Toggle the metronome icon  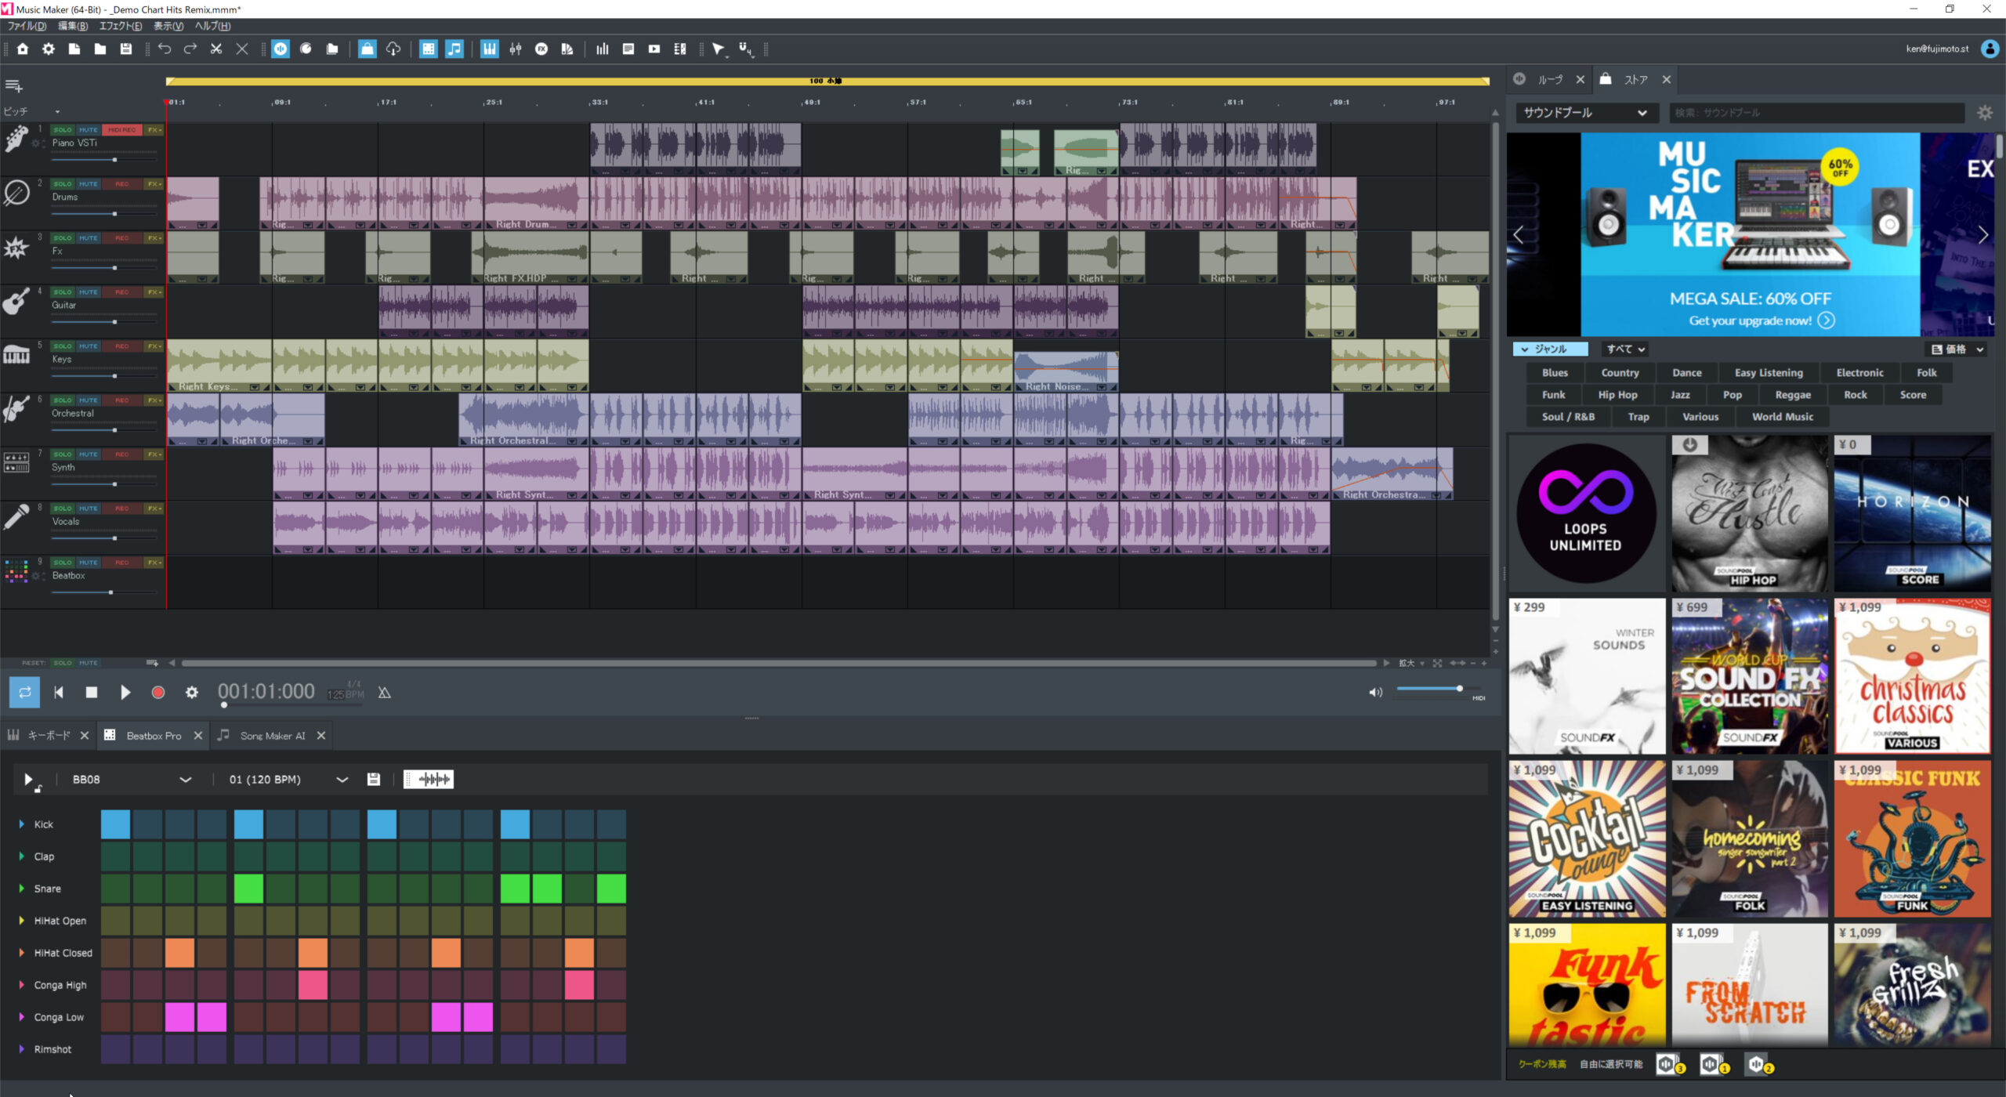(x=384, y=693)
